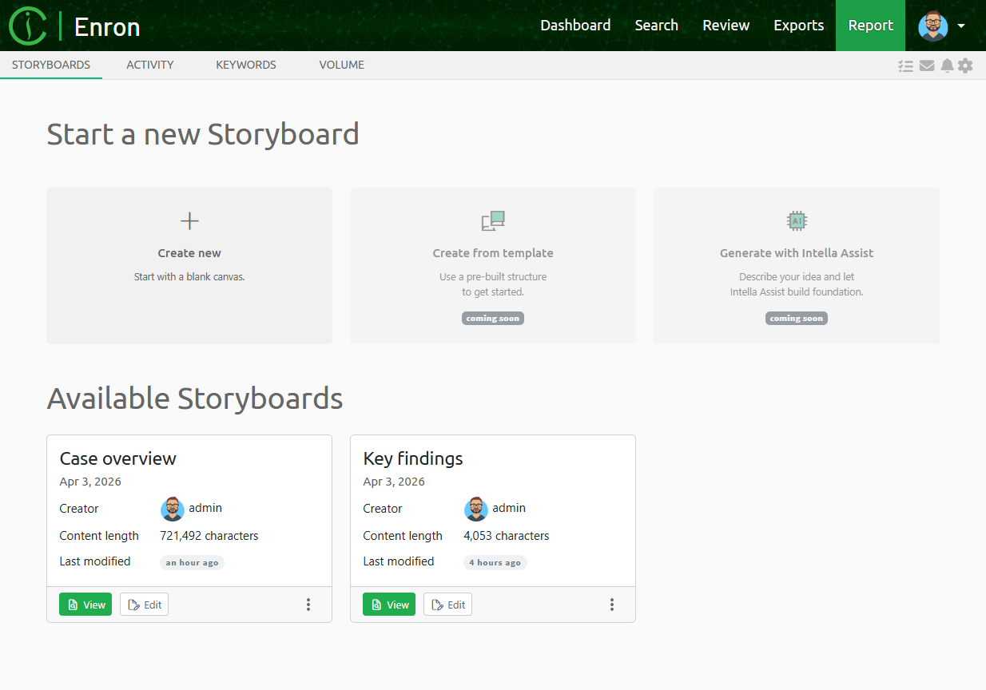The width and height of the screenshot is (986, 690).
Task: Open the three-dot menu on Key findings
Action: (612, 605)
